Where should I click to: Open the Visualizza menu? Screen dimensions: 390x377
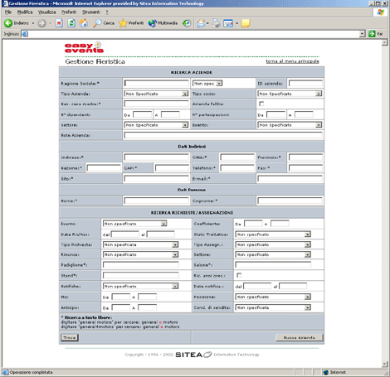(x=46, y=12)
